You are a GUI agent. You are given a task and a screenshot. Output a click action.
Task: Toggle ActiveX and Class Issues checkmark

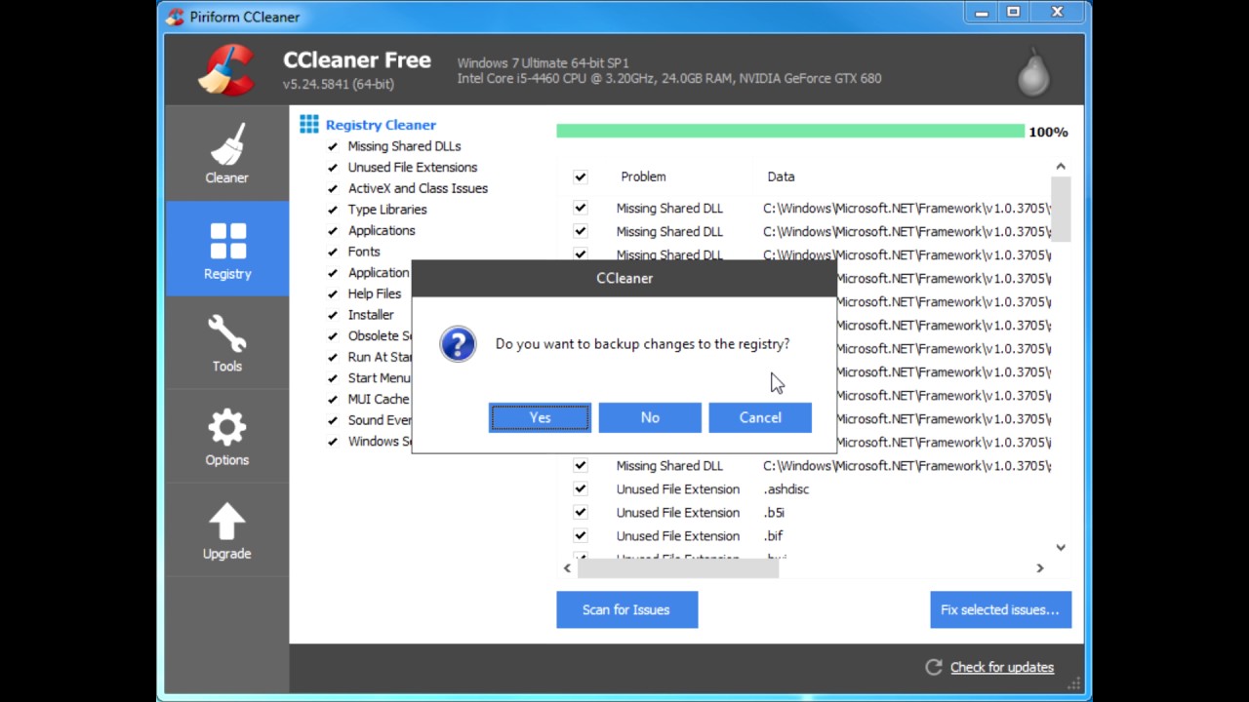pyautogui.click(x=333, y=188)
